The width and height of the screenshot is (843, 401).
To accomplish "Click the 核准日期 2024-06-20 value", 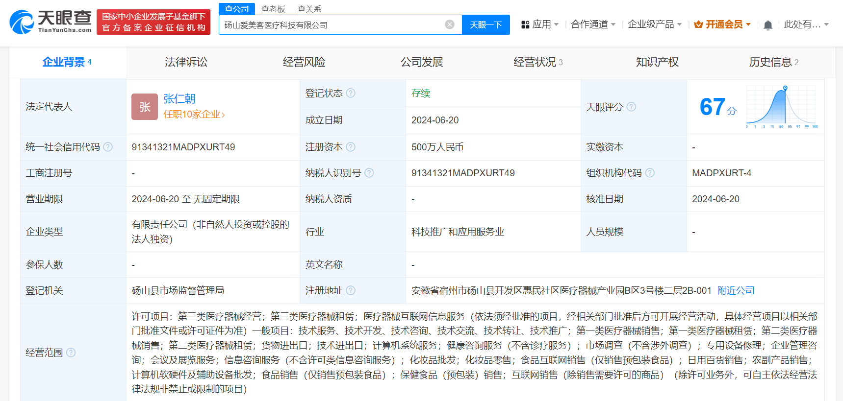I will click(715, 199).
